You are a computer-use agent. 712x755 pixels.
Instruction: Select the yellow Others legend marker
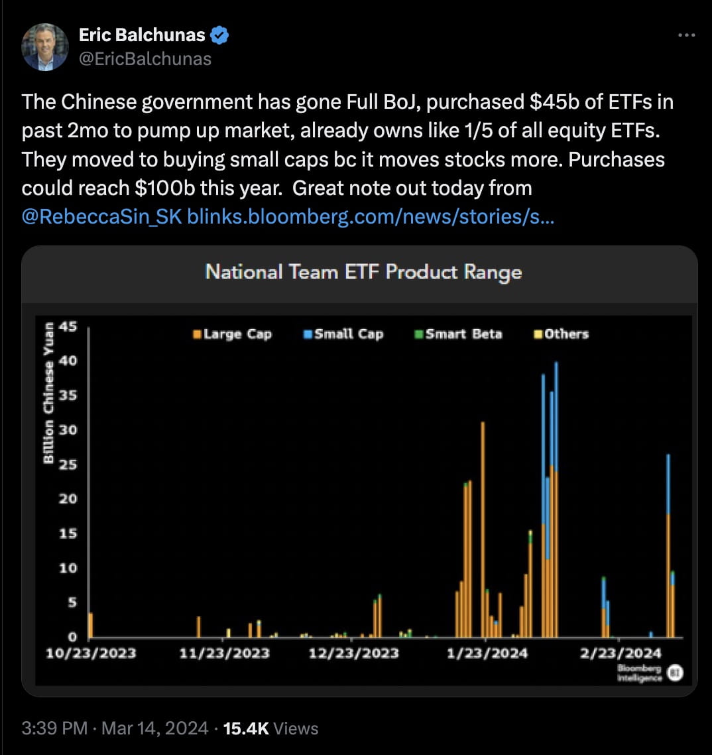pos(538,334)
